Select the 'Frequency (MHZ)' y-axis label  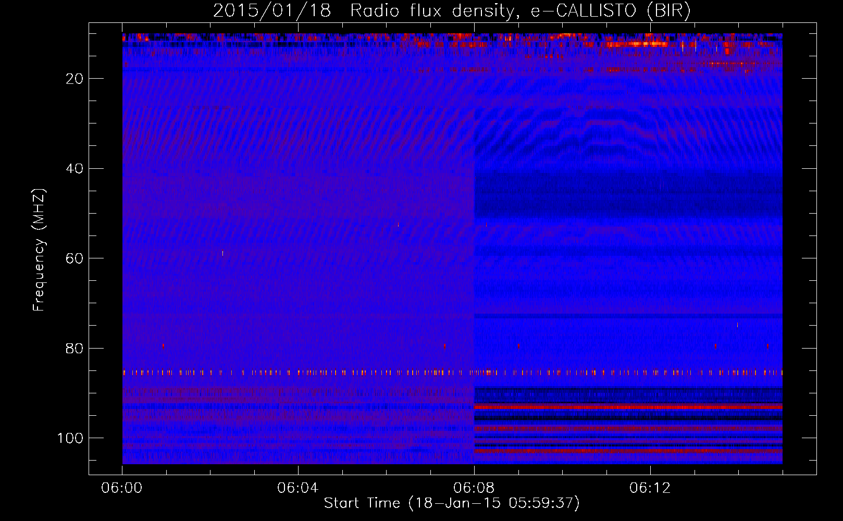tap(39, 250)
